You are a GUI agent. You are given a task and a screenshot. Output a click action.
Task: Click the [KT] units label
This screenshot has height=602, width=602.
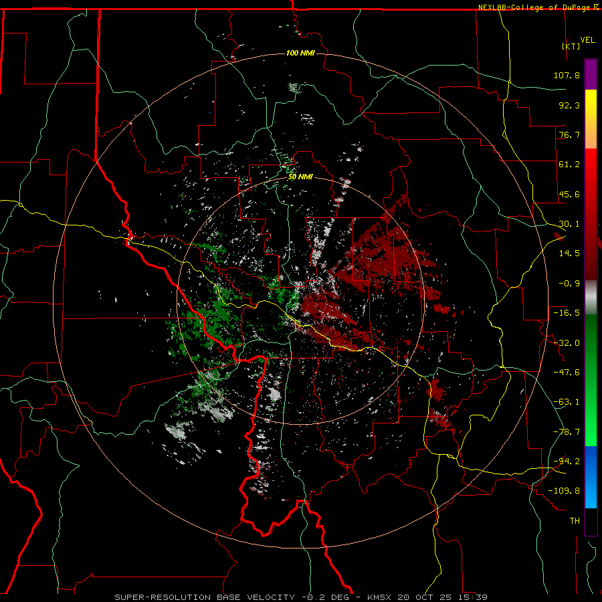click(571, 46)
